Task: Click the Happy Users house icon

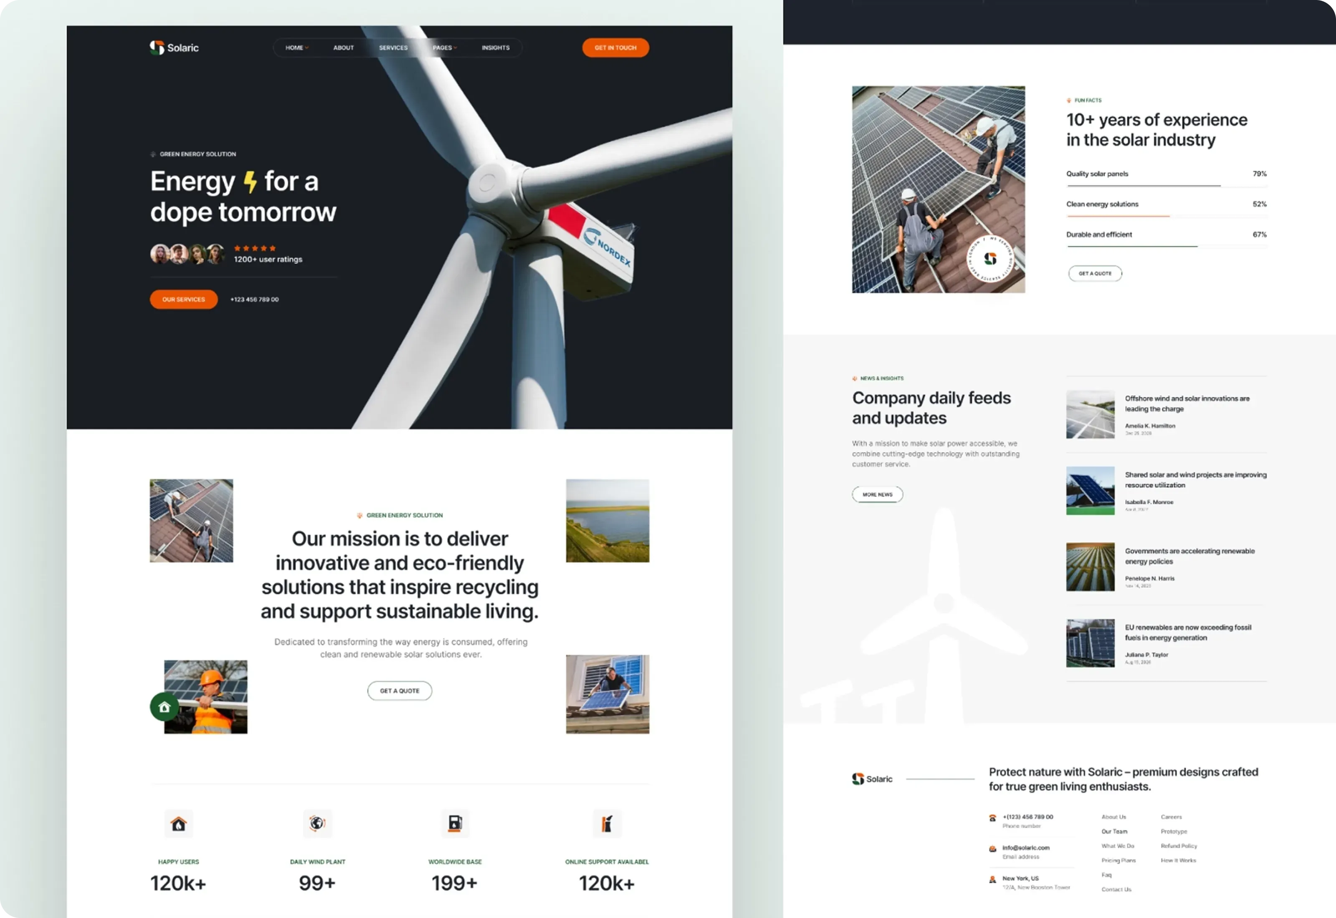Action: pyautogui.click(x=178, y=824)
